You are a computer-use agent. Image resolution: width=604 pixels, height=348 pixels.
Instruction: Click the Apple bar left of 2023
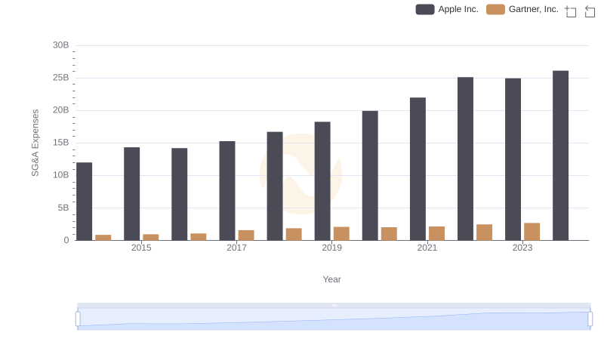pyautogui.click(x=513, y=159)
